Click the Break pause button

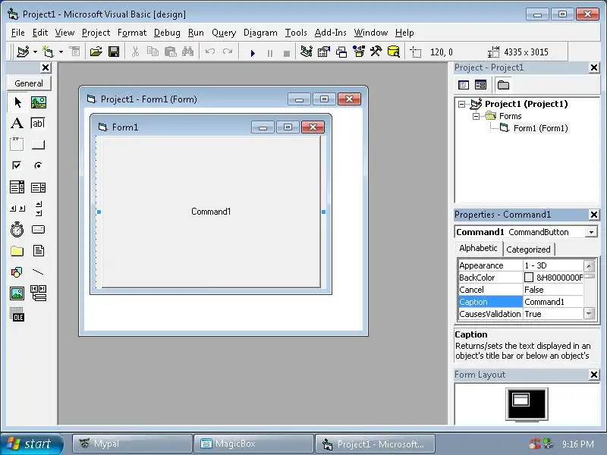coord(270,53)
